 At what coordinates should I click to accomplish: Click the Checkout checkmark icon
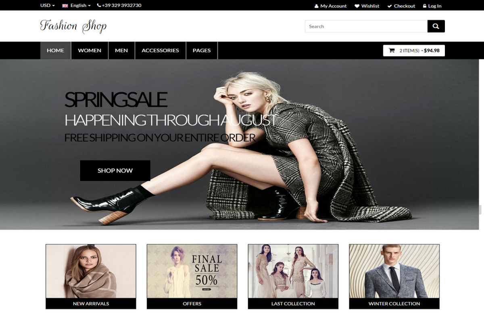point(390,6)
